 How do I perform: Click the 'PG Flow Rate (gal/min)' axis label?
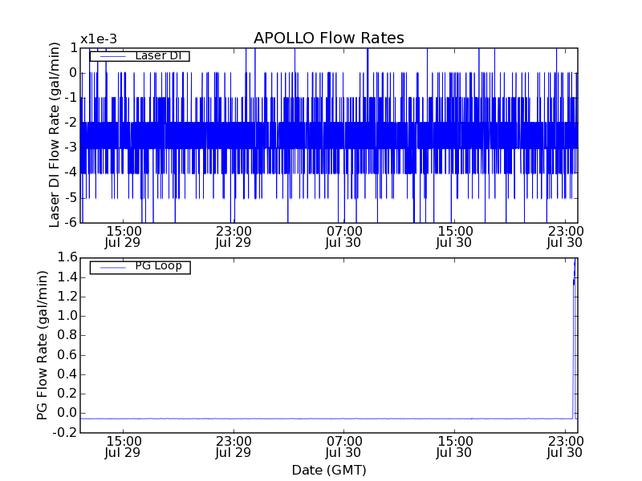43,346
